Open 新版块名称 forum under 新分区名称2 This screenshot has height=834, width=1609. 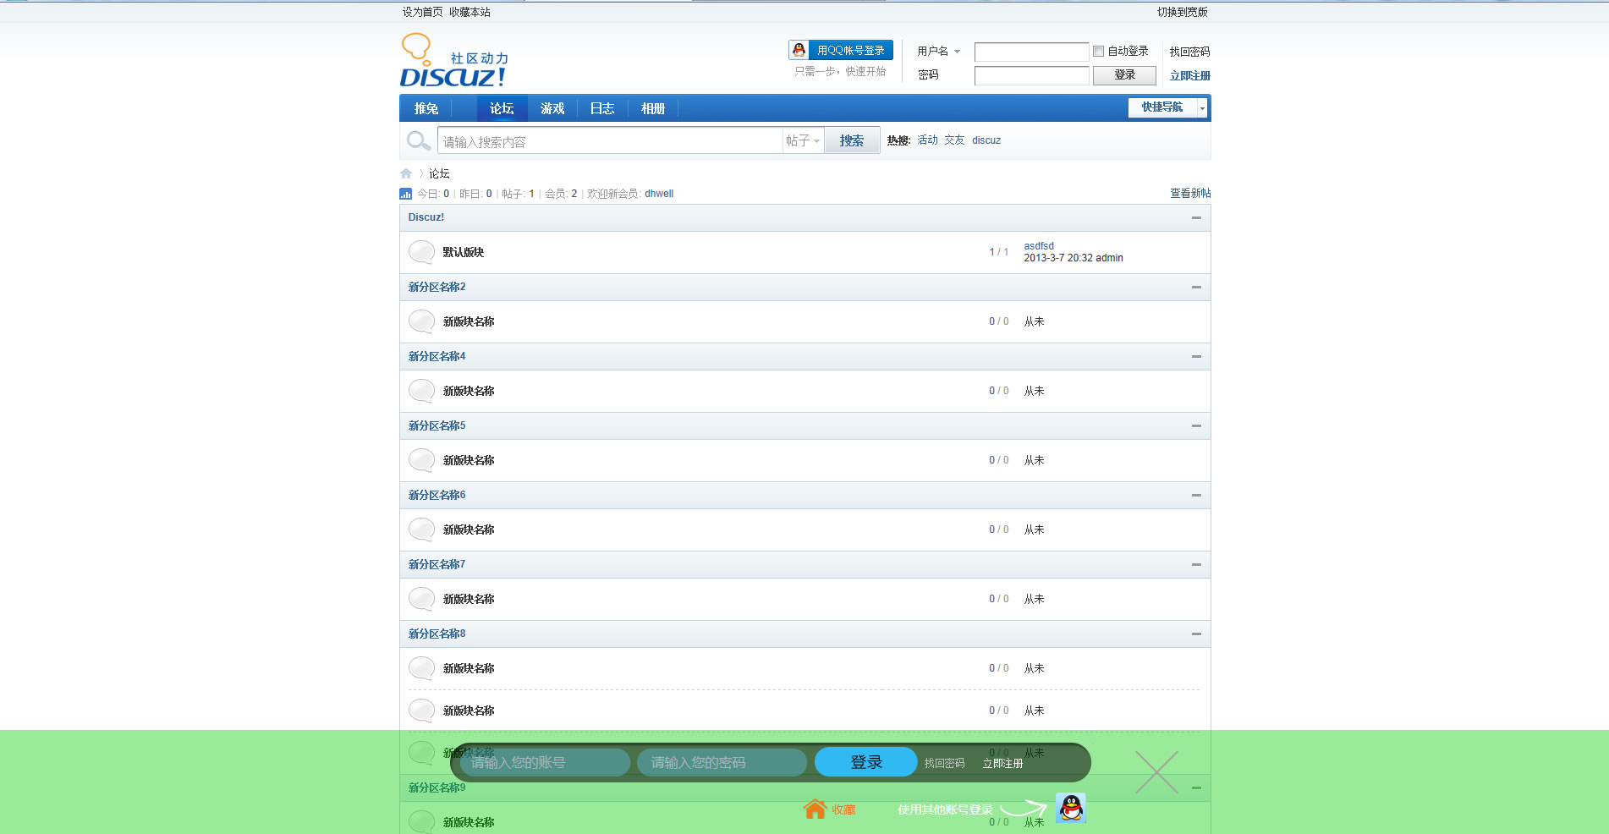[469, 321]
